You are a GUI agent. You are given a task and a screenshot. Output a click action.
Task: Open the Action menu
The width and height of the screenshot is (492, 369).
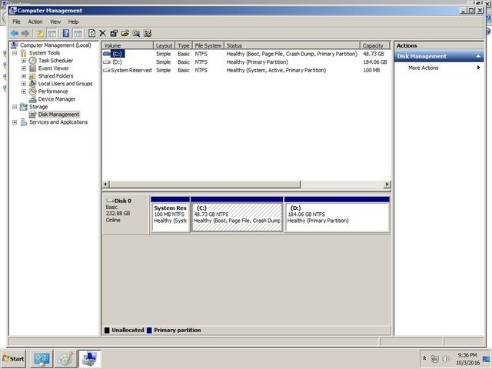[x=35, y=22]
